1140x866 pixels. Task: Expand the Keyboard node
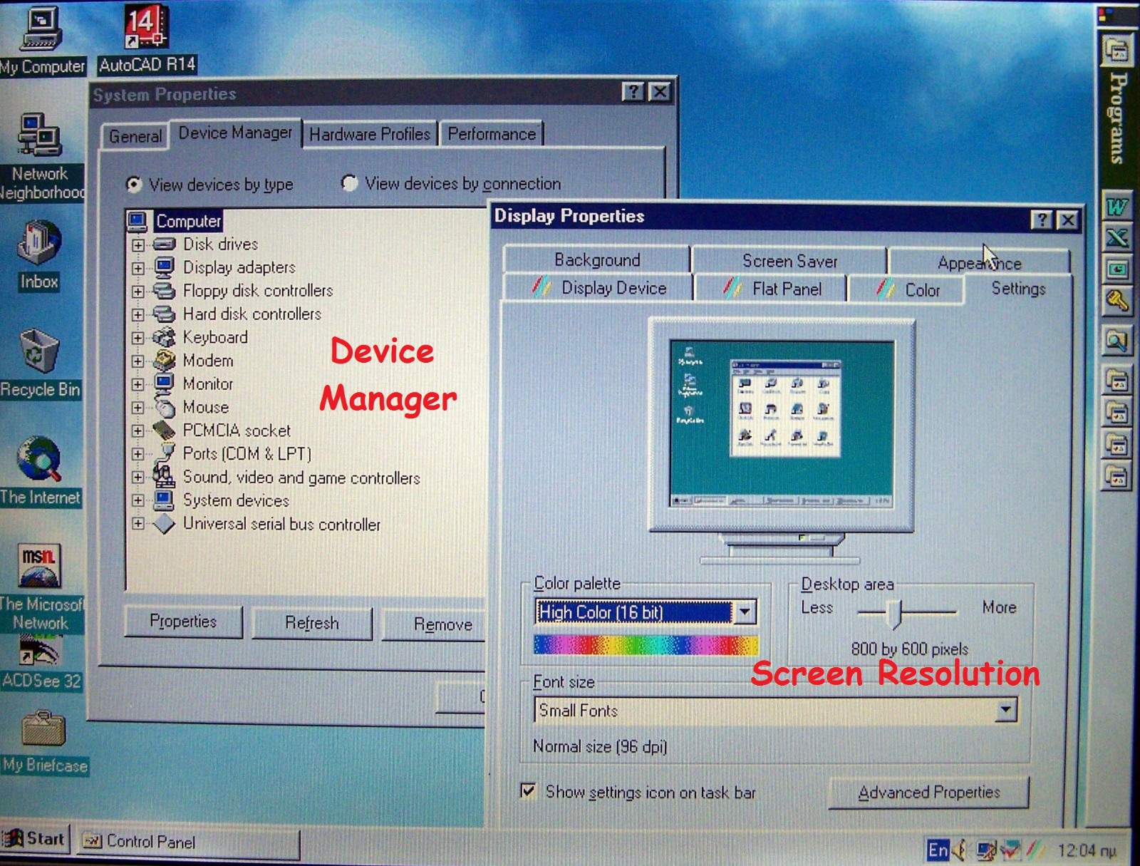[138, 338]
